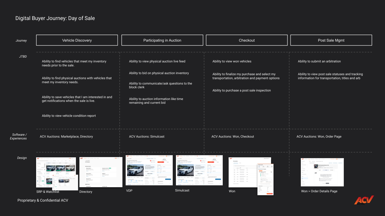385x216 pixels.
Task: Click text 'ACV Auctions: Marketplace, Directory'
Action: click(x=66, y=137)
